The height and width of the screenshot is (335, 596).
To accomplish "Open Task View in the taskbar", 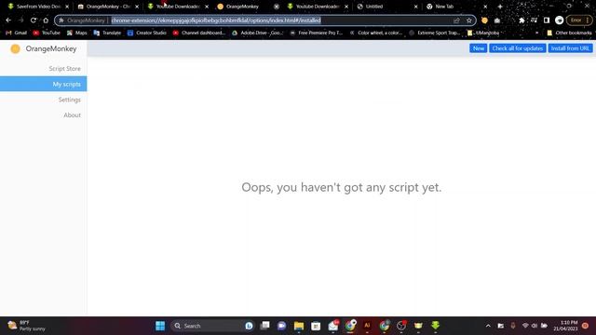I will [264, 326].
